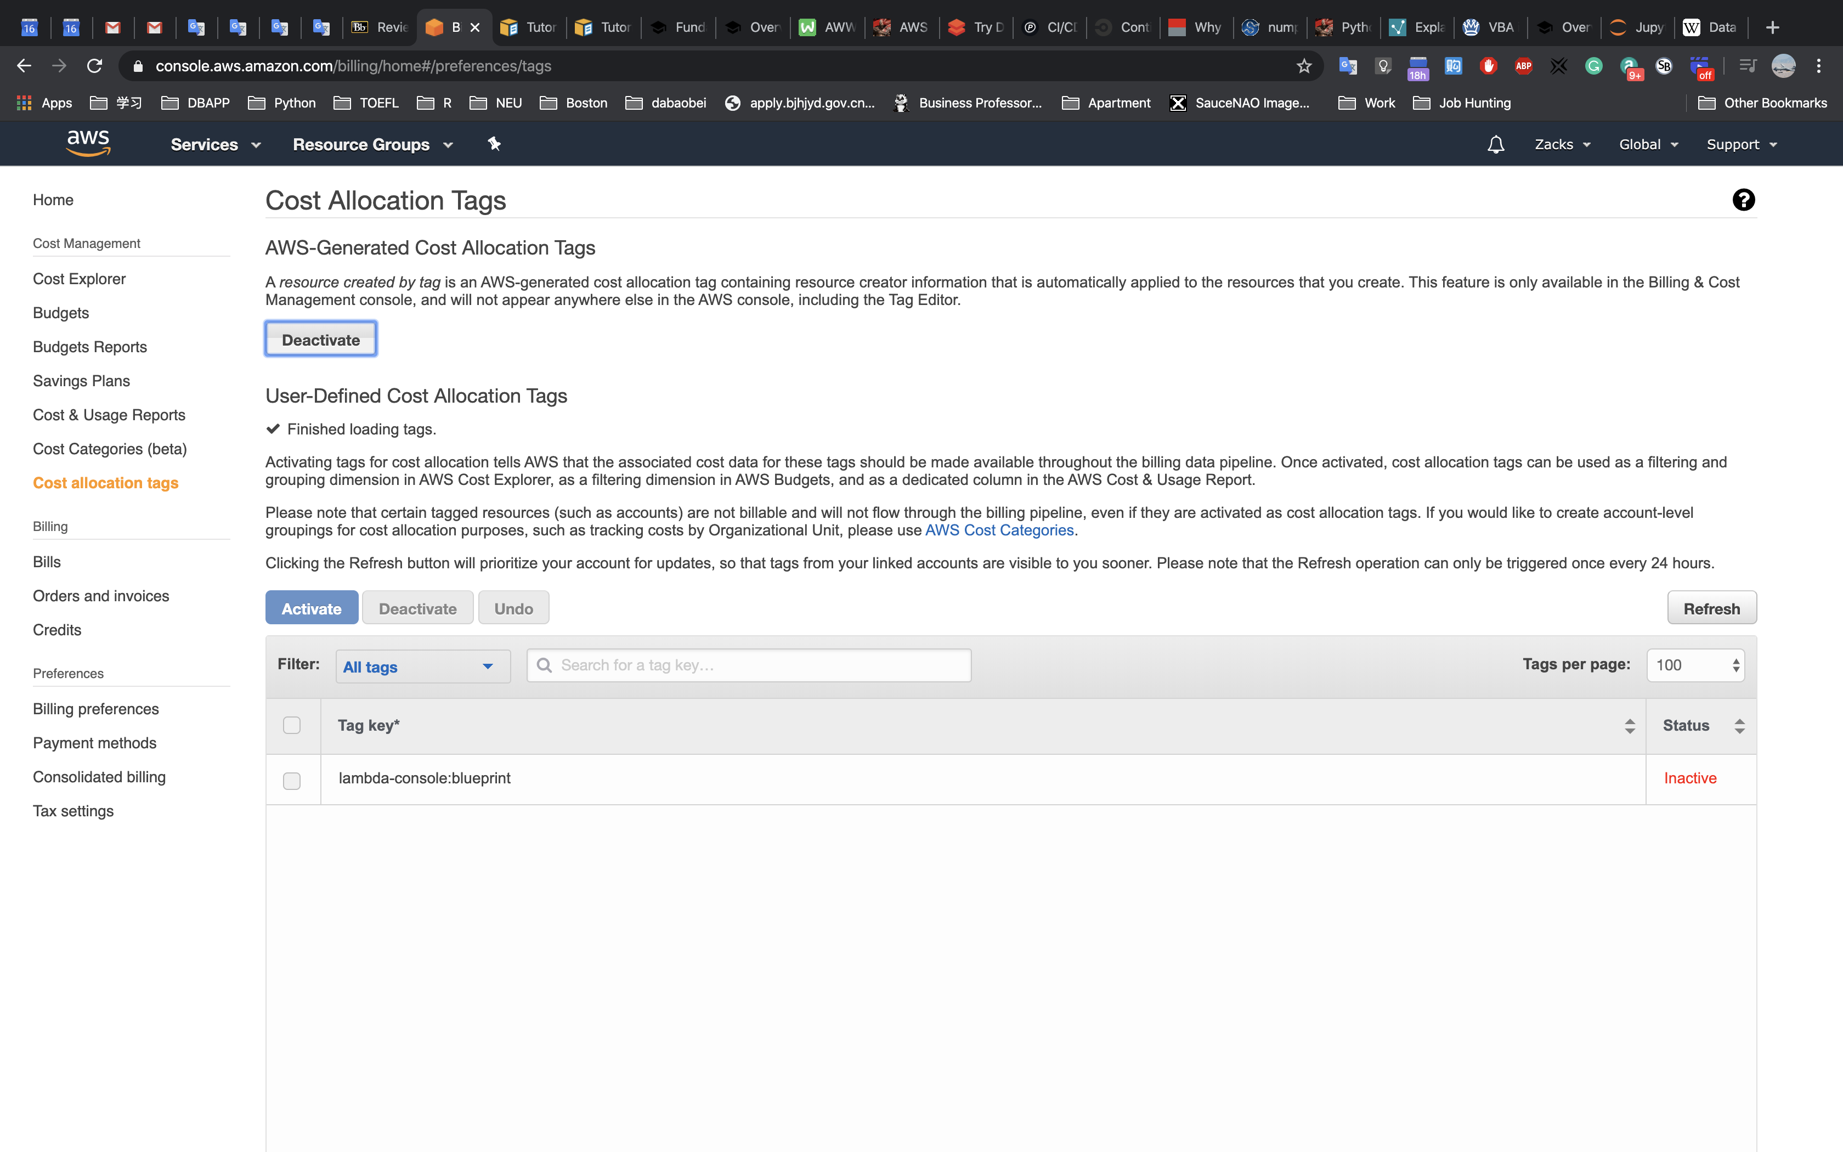
Task: Bookmark page with the star icon
Action: tap(1304, 66)
